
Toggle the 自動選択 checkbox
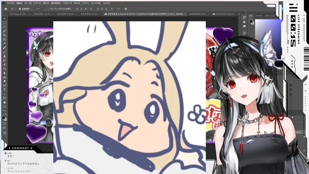pos(20,9)
